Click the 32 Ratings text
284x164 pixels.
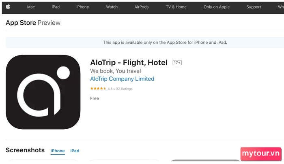(124, 89)
